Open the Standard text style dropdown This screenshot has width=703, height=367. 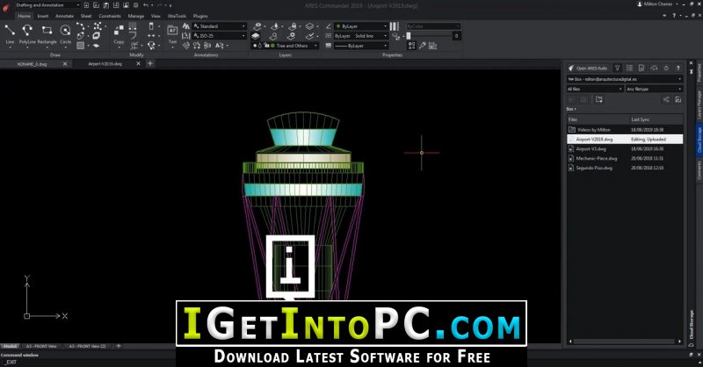(220, 26)
